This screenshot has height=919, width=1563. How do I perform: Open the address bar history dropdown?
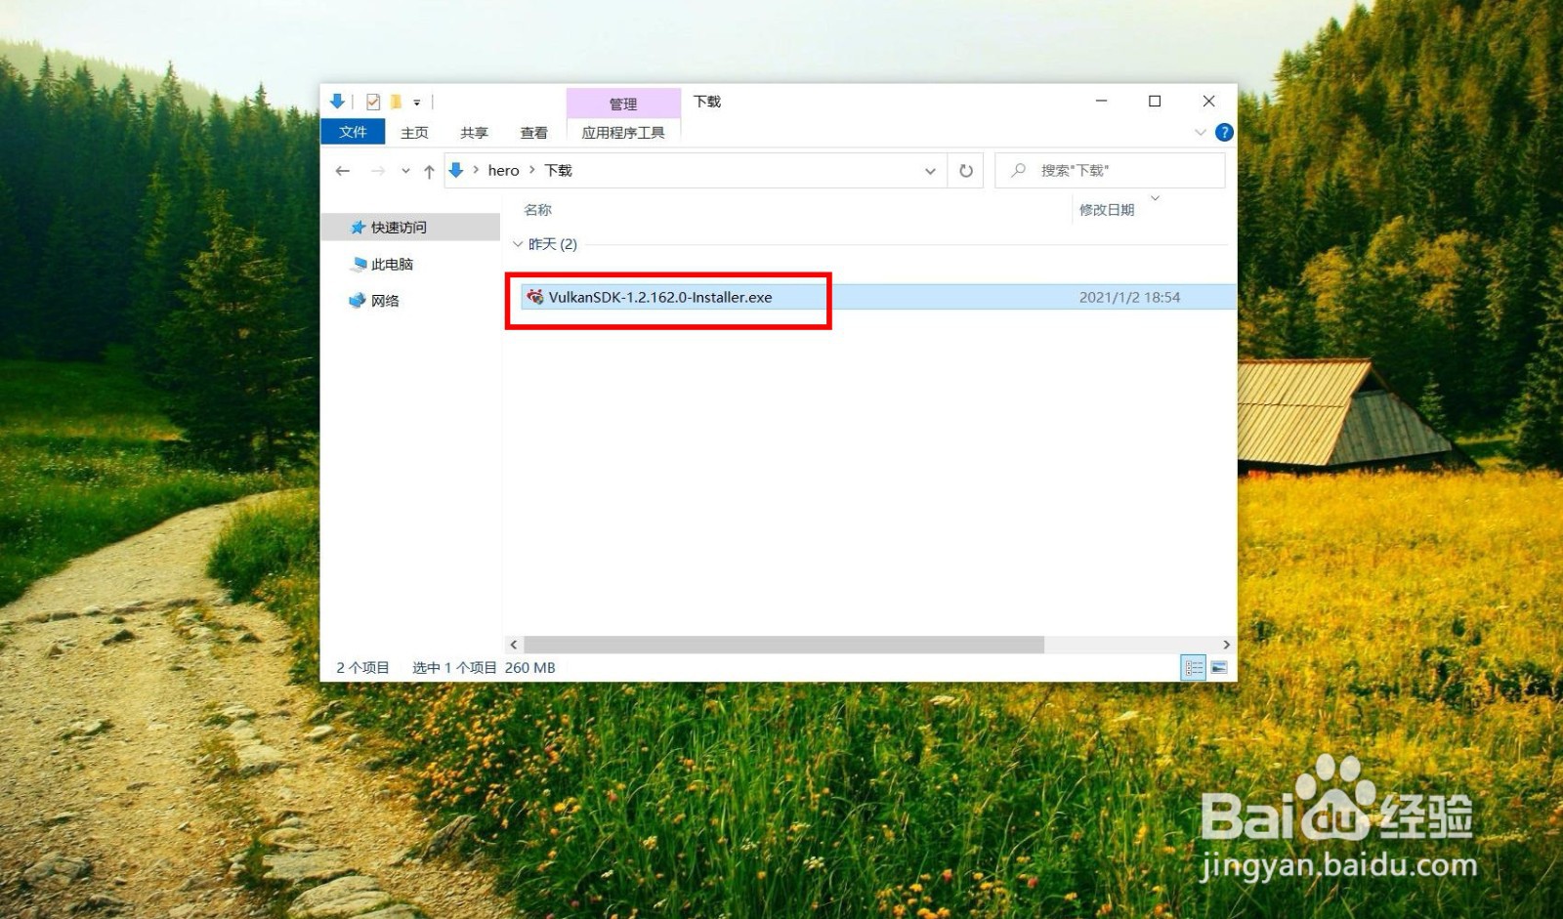click(930, 171)
